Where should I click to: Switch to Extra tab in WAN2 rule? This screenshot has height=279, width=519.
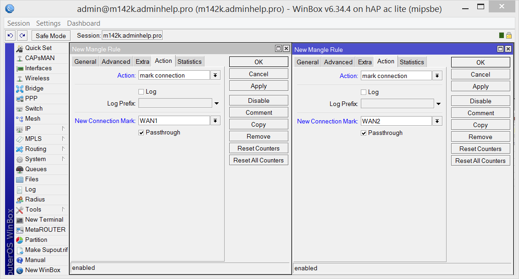click(x=365, y=62)
